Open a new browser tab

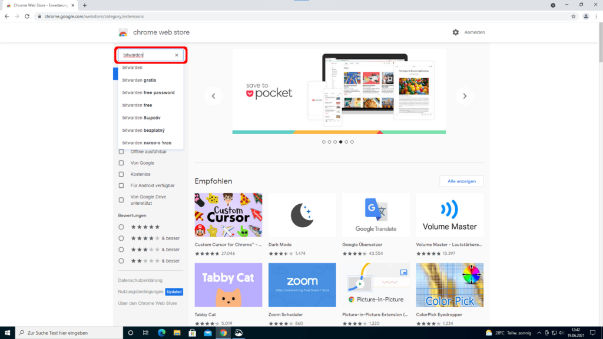tap(85, 5)
